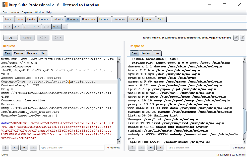
Task: Click the history back arrow button
Action: 41,37
